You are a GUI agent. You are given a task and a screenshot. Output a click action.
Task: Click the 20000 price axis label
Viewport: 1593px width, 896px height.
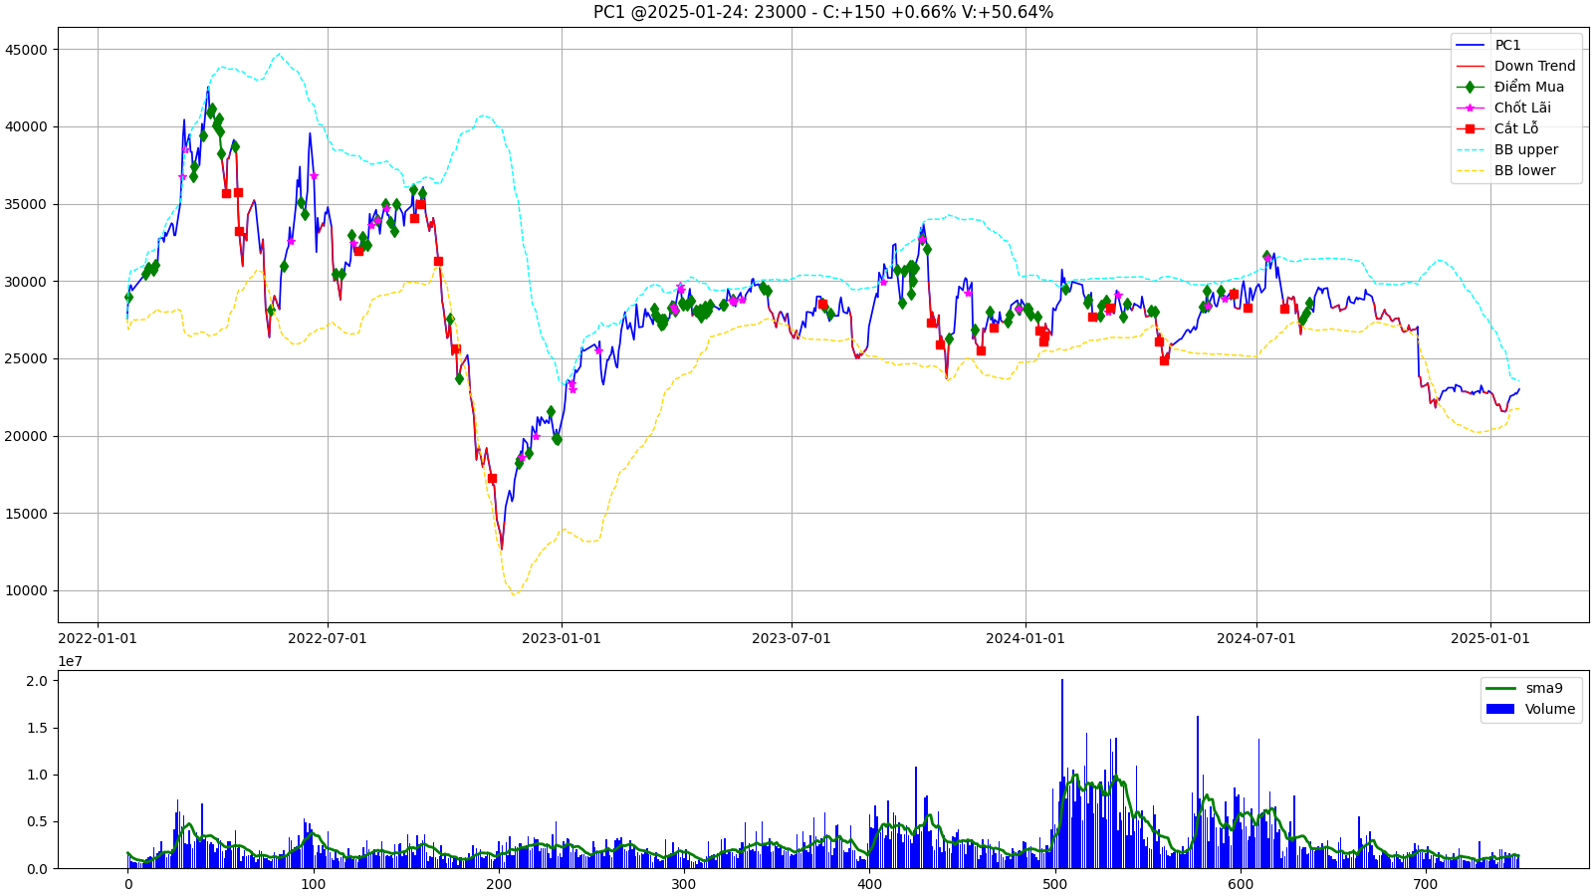point(27,436)
